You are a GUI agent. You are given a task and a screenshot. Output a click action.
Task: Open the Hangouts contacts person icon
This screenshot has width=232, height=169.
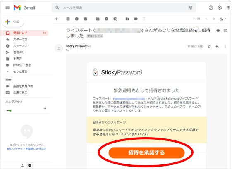[x=22, y=165]
